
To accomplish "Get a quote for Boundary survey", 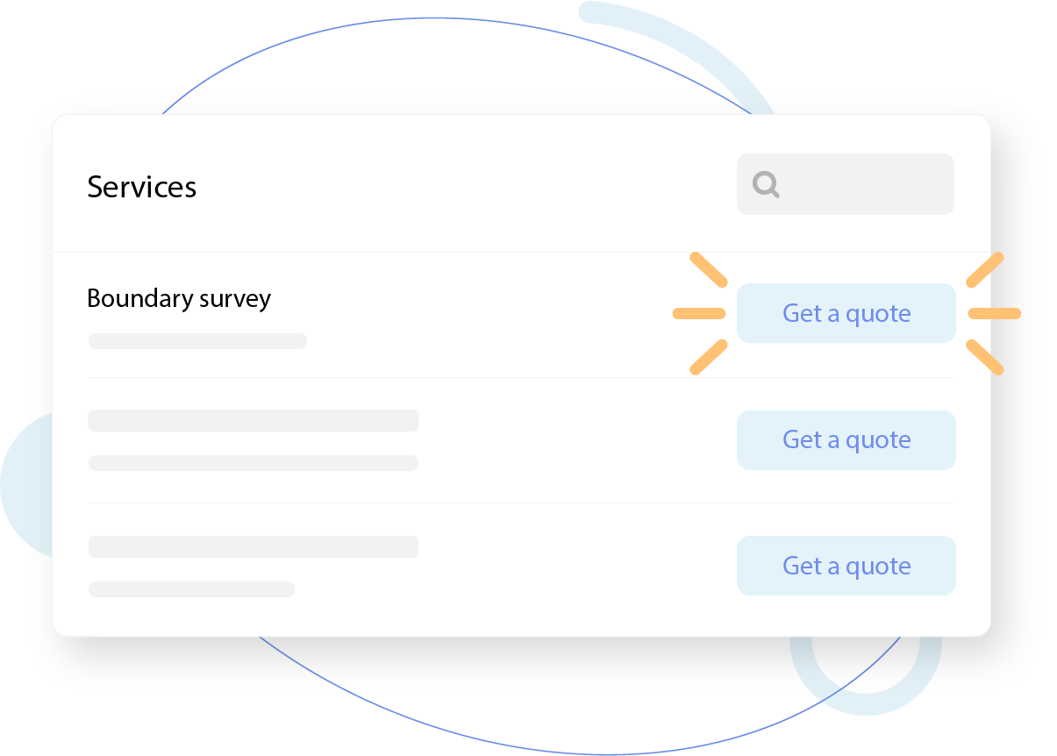I will [x=846, y=313].
